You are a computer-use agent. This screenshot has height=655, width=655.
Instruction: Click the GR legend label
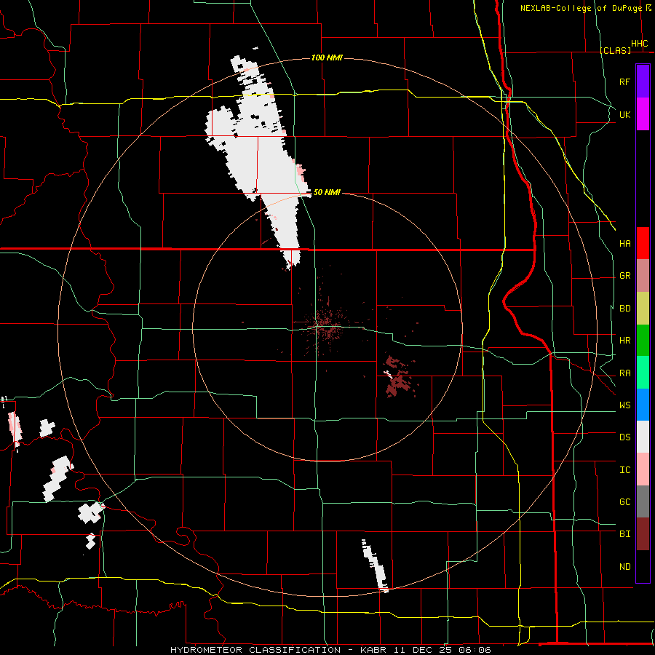624,276
